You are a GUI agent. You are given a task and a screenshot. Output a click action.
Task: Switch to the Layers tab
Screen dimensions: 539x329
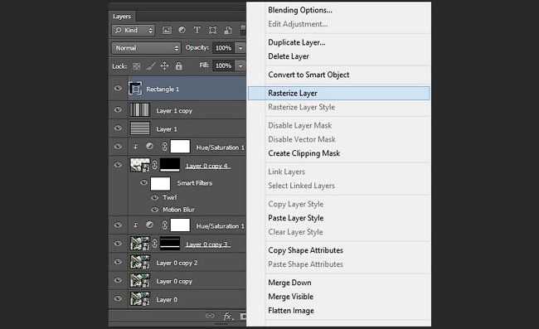point(122,17)
